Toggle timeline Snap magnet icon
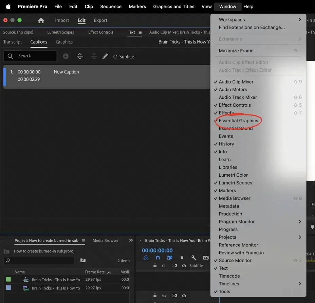This screenshot has height=303, width=315. pos(158,258)
